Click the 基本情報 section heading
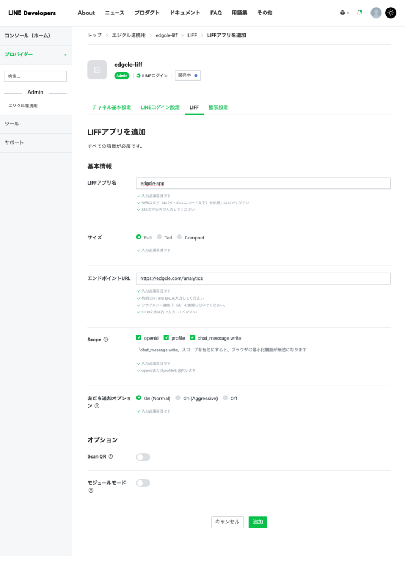405x561 pixels. tap(99, 167)
